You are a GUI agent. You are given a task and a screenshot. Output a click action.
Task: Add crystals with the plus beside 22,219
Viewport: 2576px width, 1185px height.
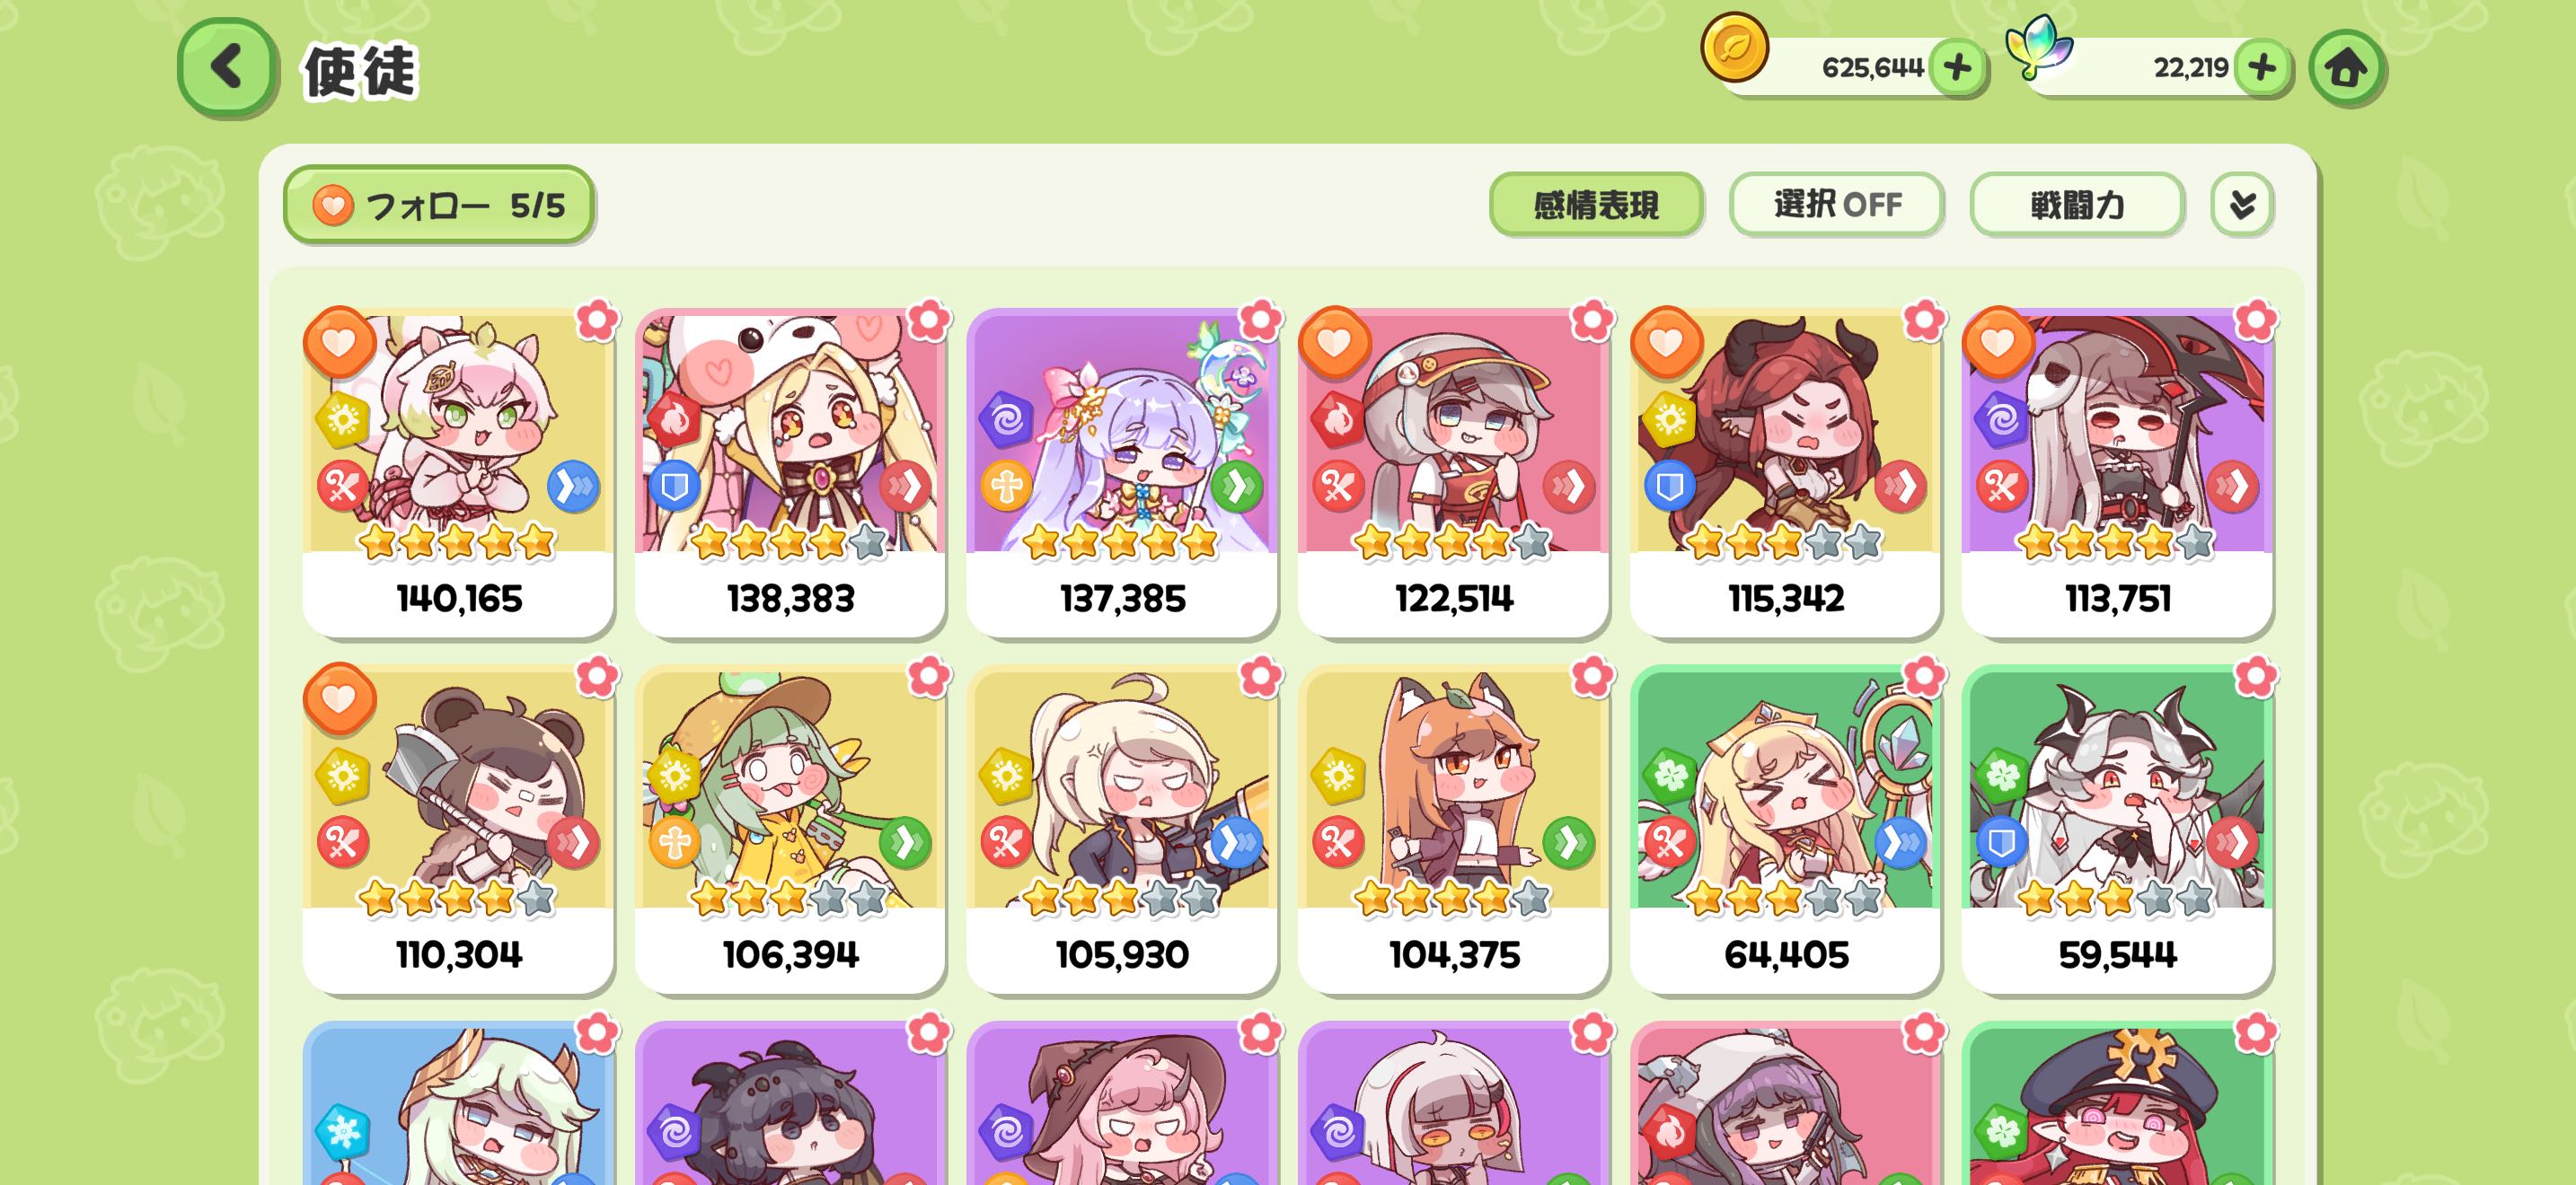tap(2261, 68)
